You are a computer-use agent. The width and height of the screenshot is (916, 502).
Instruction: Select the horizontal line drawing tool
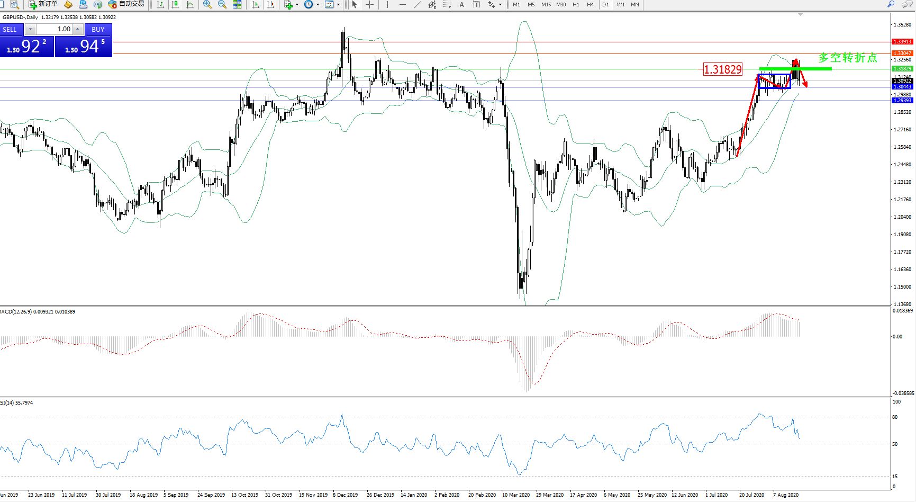click(x=403, y=4)
